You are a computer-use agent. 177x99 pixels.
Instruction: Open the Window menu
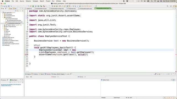point(58,1)
